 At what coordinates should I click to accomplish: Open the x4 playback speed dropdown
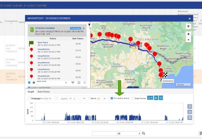point(150,98)
